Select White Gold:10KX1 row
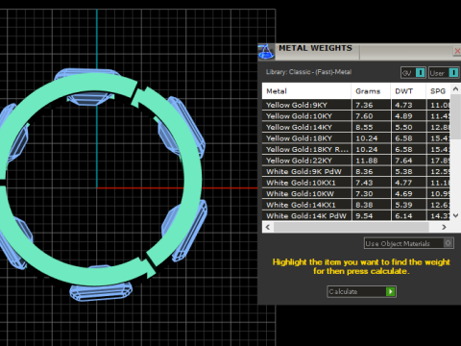Viewport: 461px width, 346px height. 356,183
